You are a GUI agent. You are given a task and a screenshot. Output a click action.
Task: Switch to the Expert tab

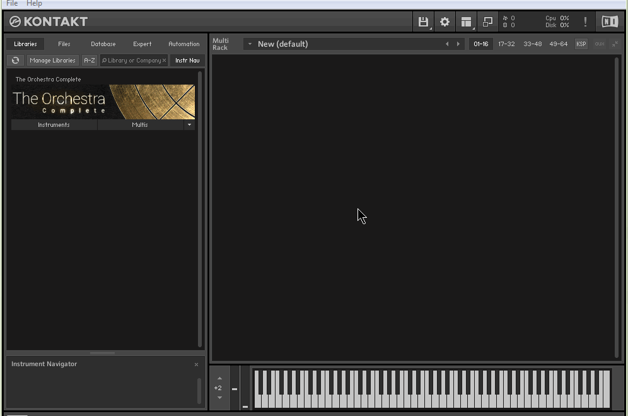tap(142, 44)
